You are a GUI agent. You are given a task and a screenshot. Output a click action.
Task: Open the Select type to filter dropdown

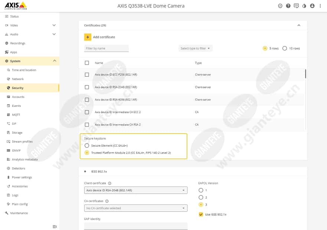195,48
